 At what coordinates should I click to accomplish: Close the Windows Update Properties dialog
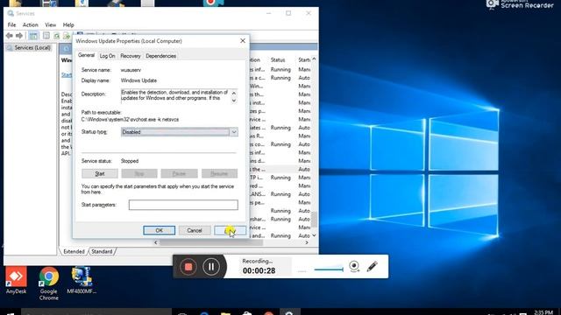pyautogui.click(x=243, y=41)
